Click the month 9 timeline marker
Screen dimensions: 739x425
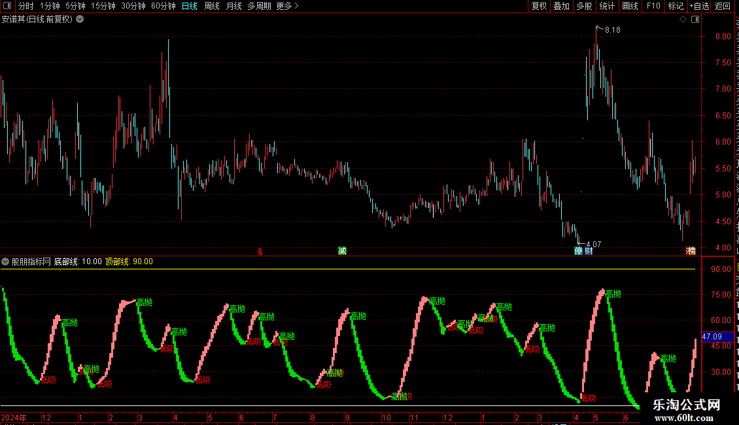[347, 417]
